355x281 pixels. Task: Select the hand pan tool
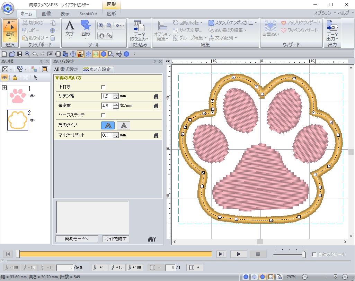point(102,35)
